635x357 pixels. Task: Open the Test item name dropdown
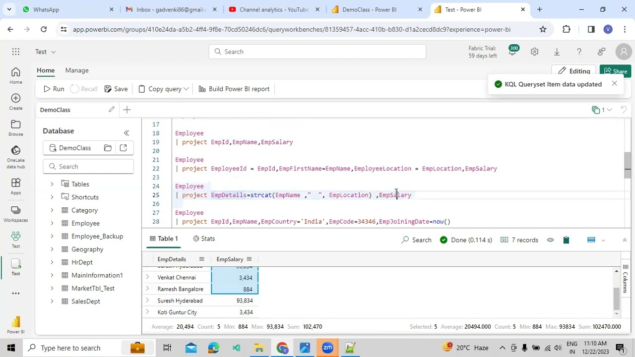click(53, 52)
